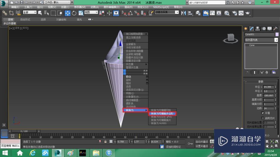The width and height of the screenshot is (280, 157).
Task: Toggle 3D Snaps button
Action: pos(123,13)
